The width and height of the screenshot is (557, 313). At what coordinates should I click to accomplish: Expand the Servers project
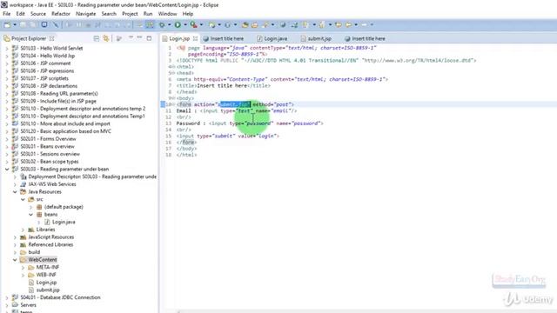7,305
